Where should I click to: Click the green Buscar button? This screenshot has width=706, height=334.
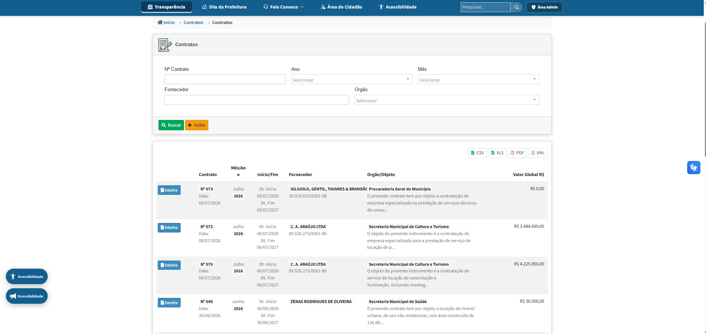point(171,125)
